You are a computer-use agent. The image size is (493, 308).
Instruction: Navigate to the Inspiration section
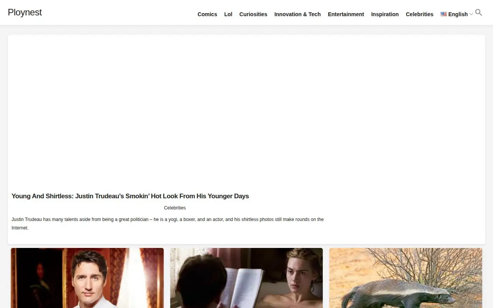pyautogui.click(x=385, y=14)
